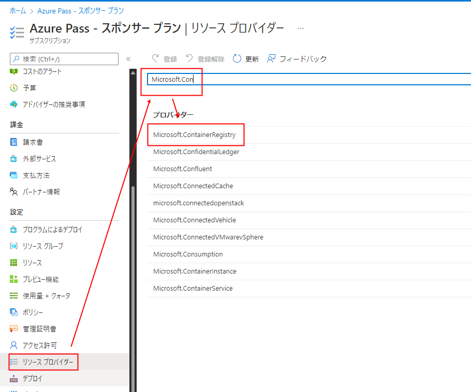
Task: Click the feedback (フィードバック) person icon
Action: click(x=271, y=59)
